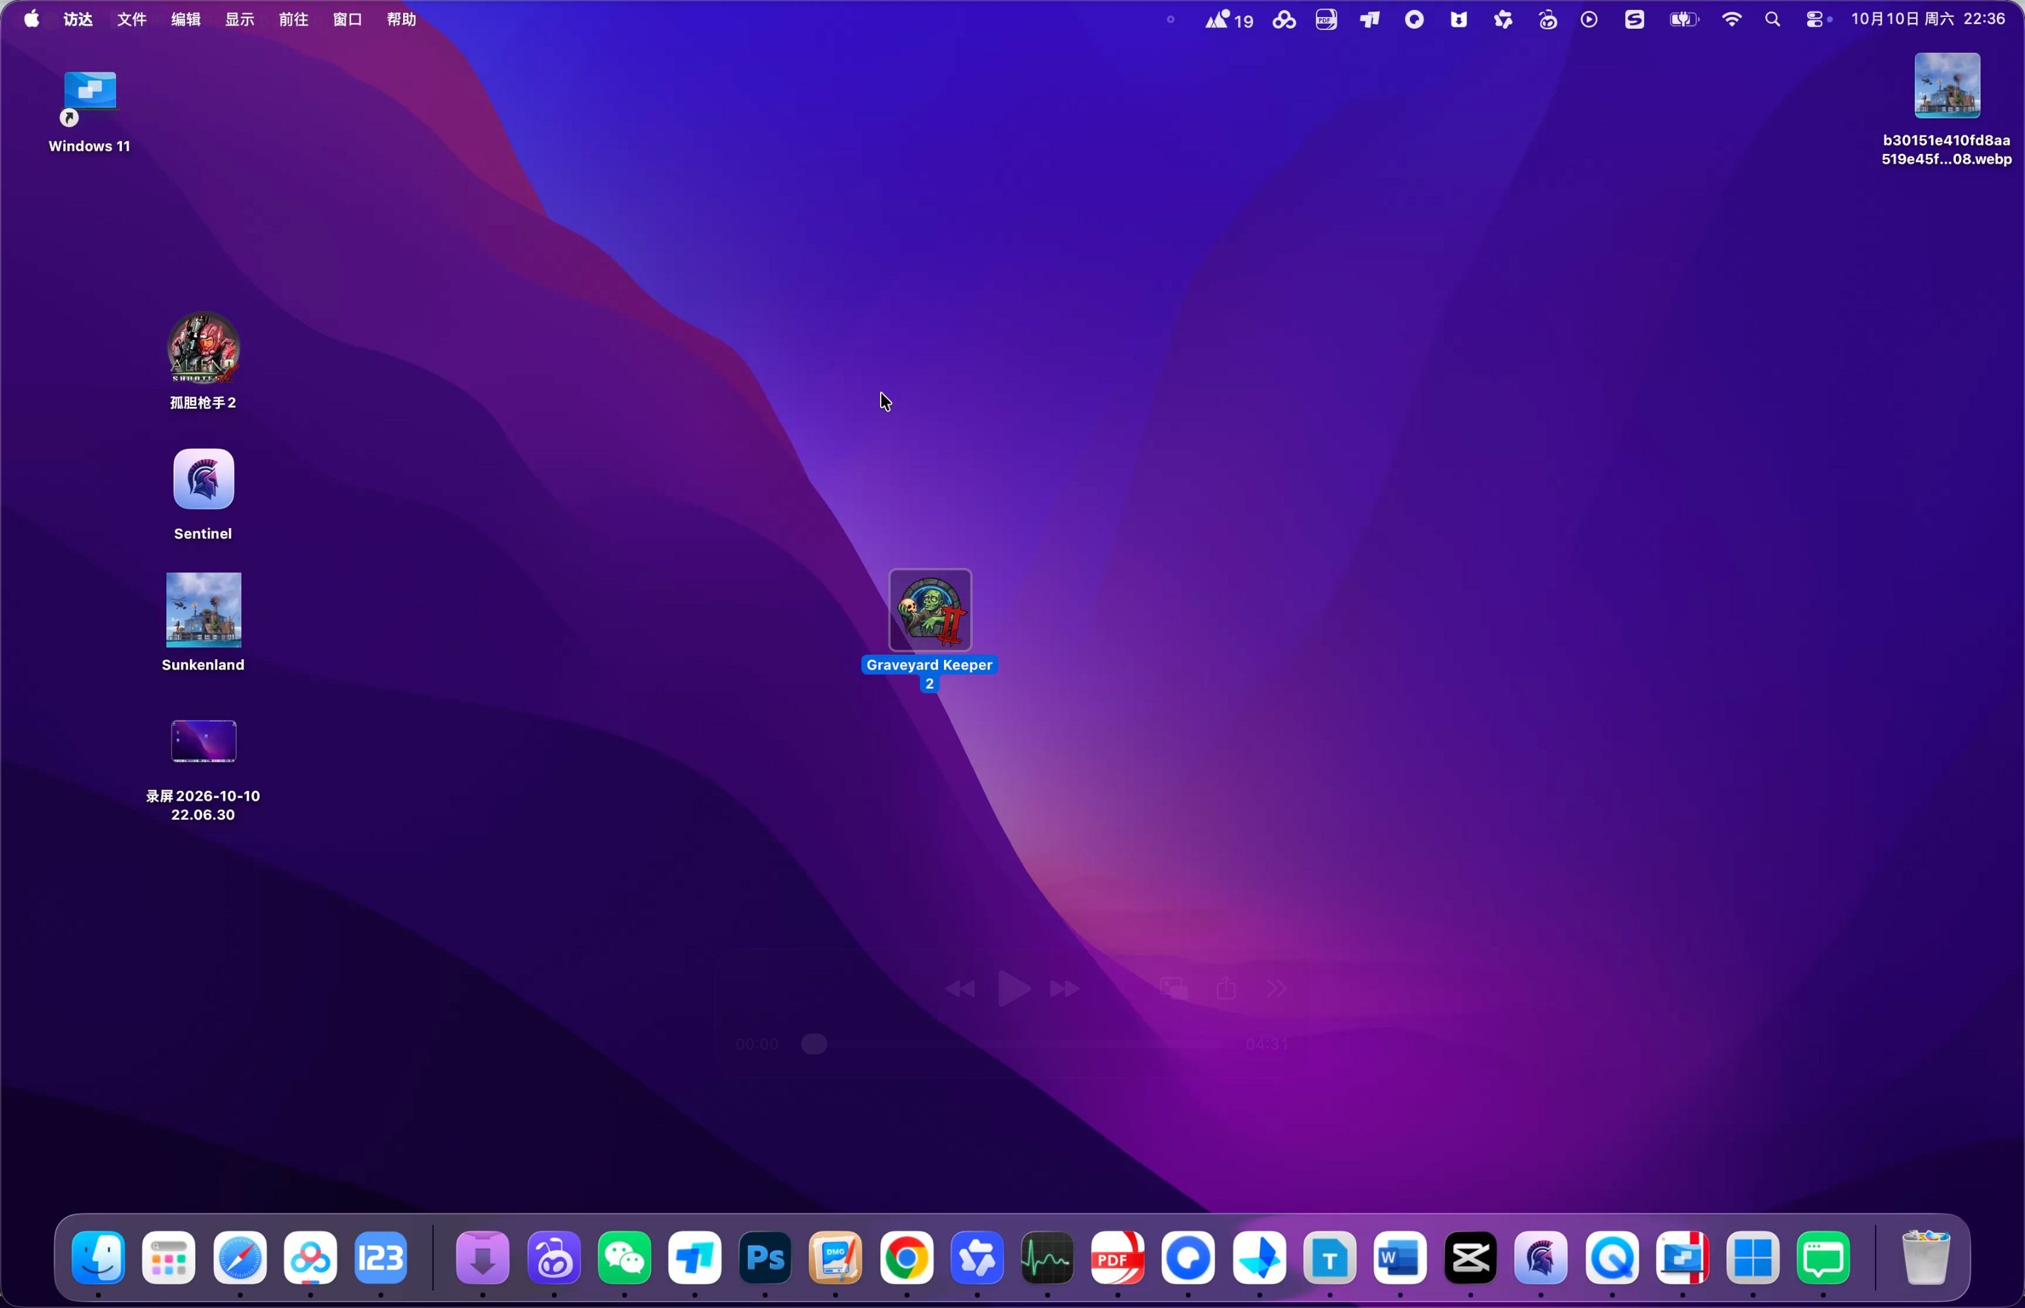Open Launchpad in the Dock
This screenshot has width=2025, height=1308.
(169, 1258)
